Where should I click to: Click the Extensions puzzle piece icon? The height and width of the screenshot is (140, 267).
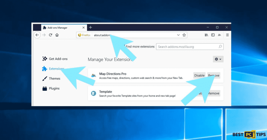[45, 69]
